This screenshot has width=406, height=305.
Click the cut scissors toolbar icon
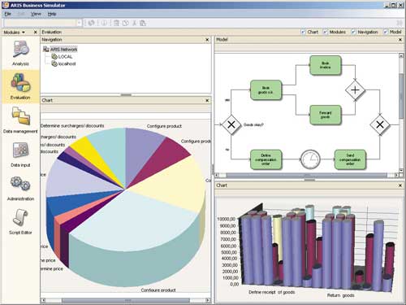pos(134,23)
